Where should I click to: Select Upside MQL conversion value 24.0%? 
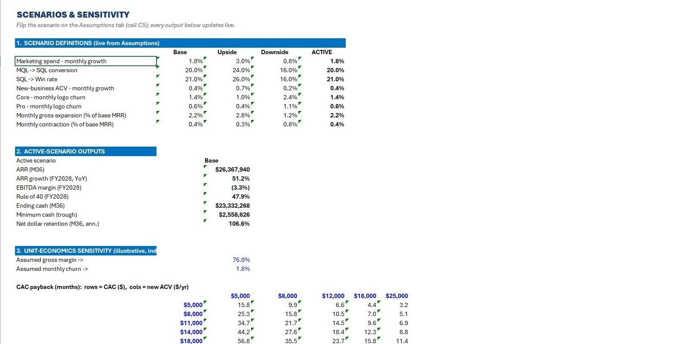(x=241, y=70)
